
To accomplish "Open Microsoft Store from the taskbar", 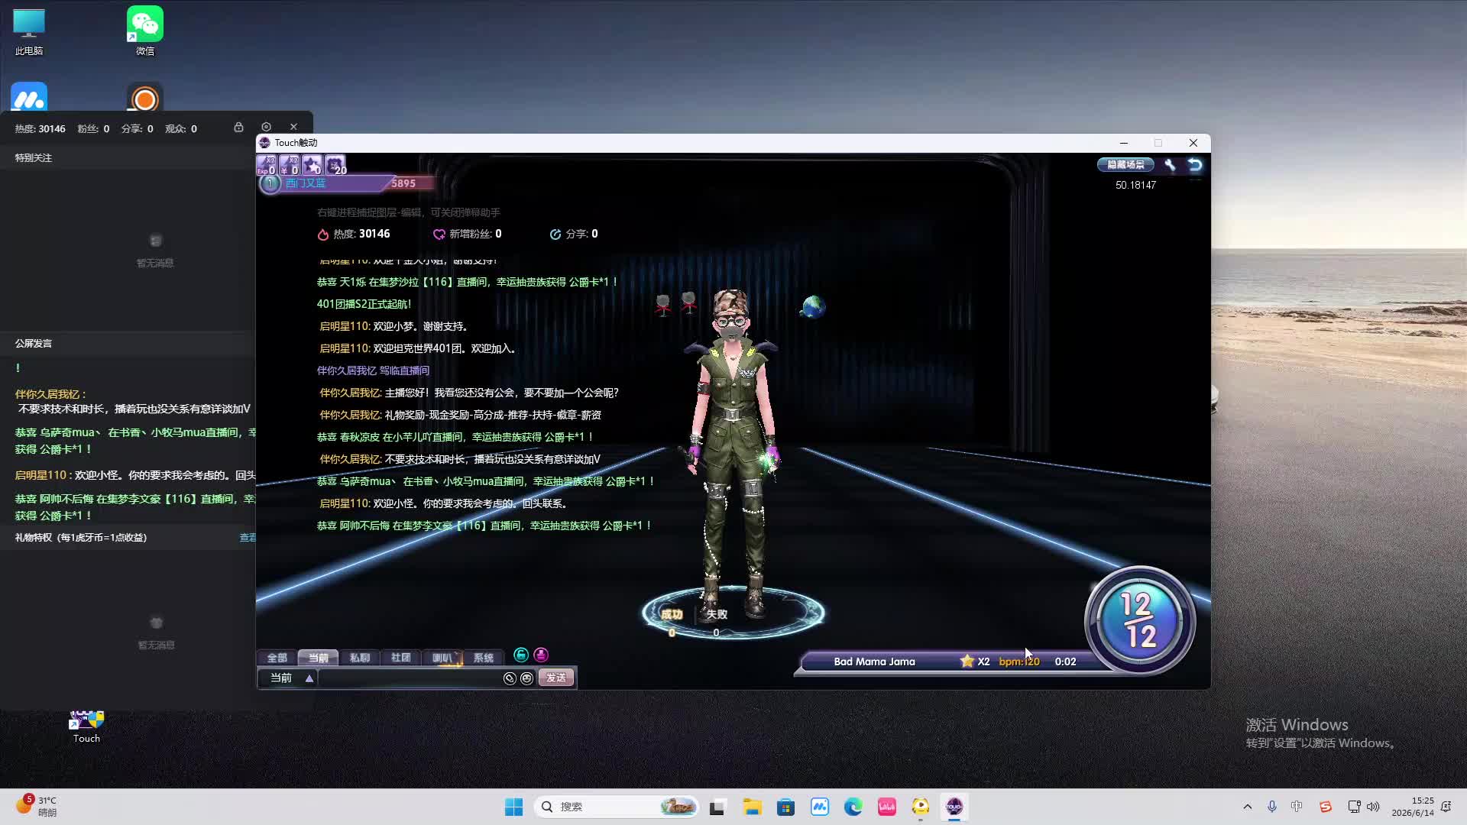I will coord(785,807).
